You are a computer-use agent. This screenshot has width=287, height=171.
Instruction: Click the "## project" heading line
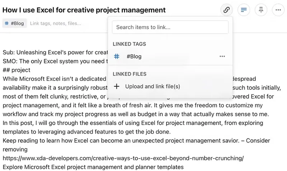click(x=17, y=70)
